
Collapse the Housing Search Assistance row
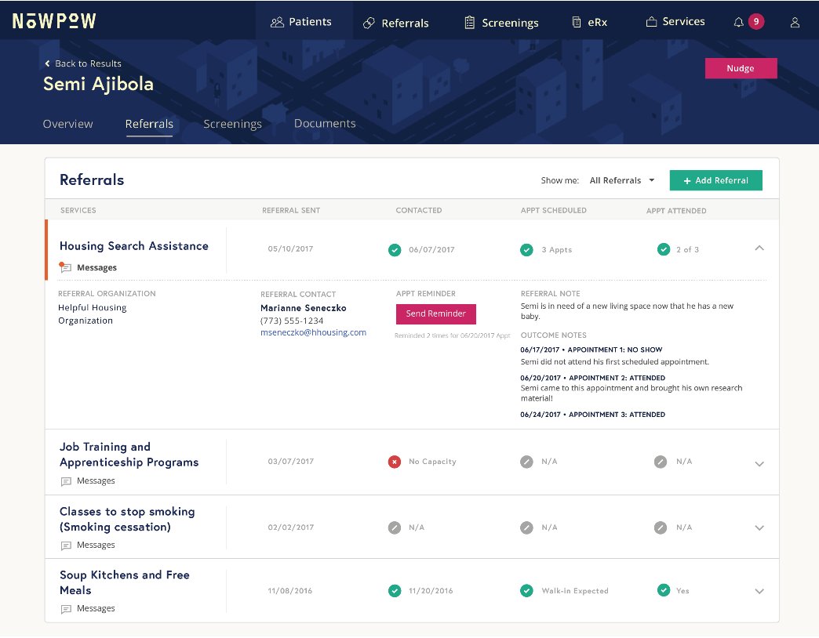(x=759, y=248)
